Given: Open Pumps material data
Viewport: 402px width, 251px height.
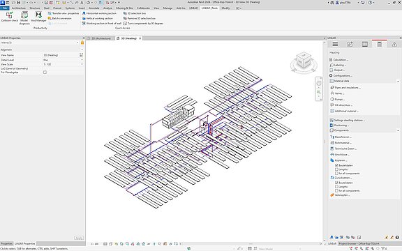Looking at the screenshot, I should (x=337, y=100).
